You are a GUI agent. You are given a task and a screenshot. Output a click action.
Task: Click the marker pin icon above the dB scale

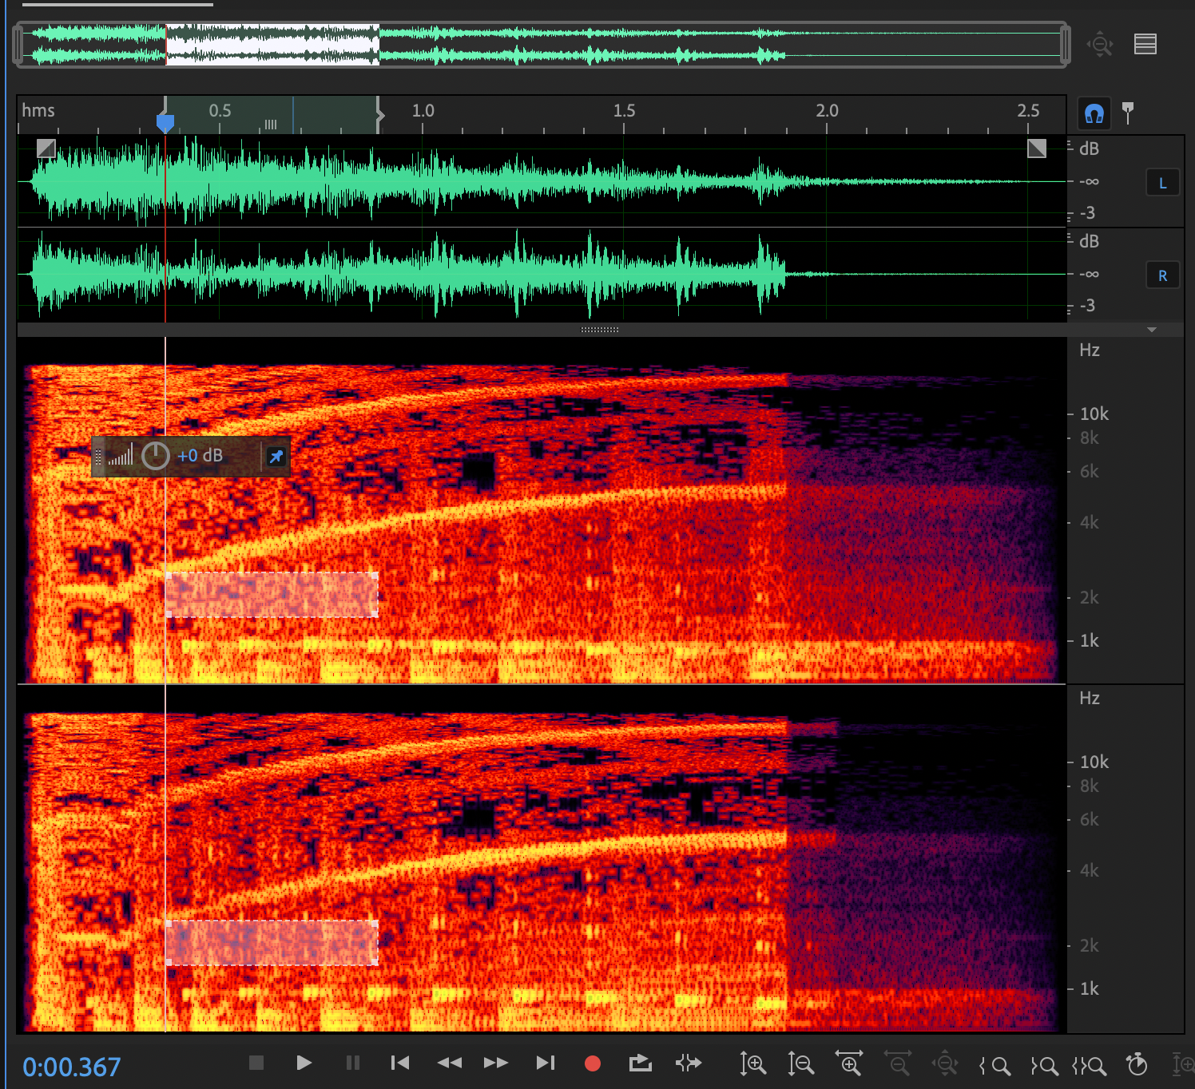point(1129,112)
